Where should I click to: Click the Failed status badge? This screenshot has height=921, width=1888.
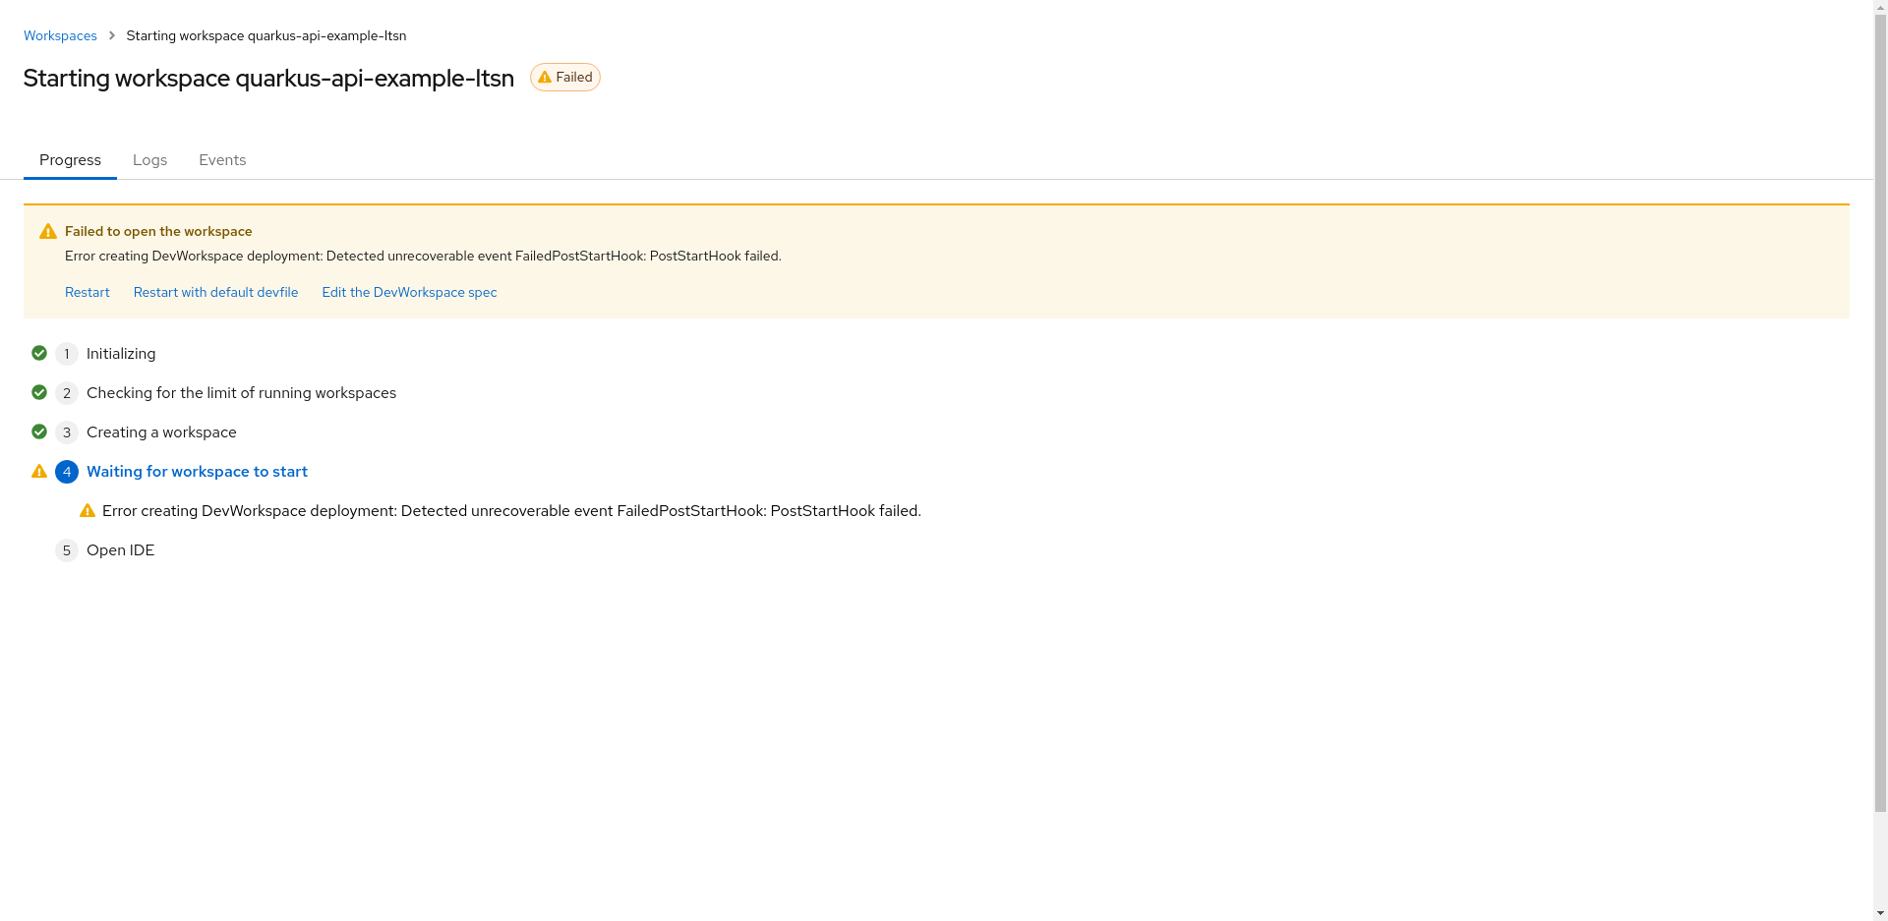click(565, 77)
